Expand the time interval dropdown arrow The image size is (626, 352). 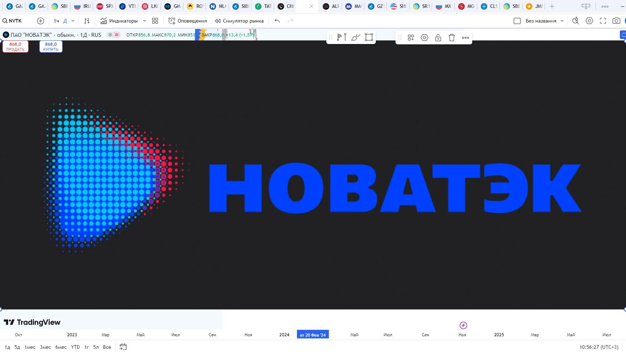[x=73, y=21]
